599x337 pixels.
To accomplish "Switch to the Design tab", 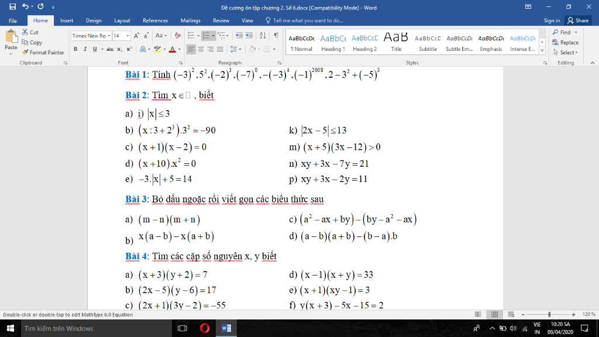I will tap(94, 20).
